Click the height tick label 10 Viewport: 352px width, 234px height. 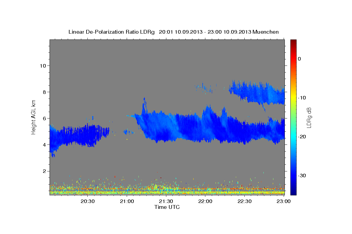[x=43, y=66]
